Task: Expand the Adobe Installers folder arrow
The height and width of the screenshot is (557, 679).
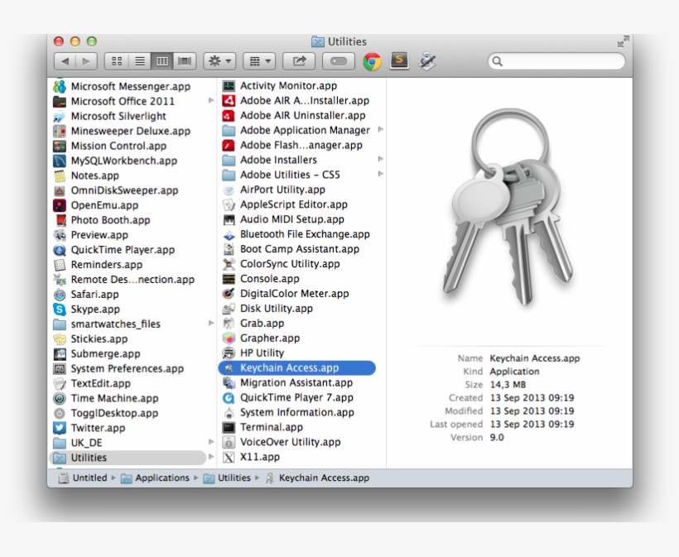Action: pyautogui.click(x=381, y=159)
